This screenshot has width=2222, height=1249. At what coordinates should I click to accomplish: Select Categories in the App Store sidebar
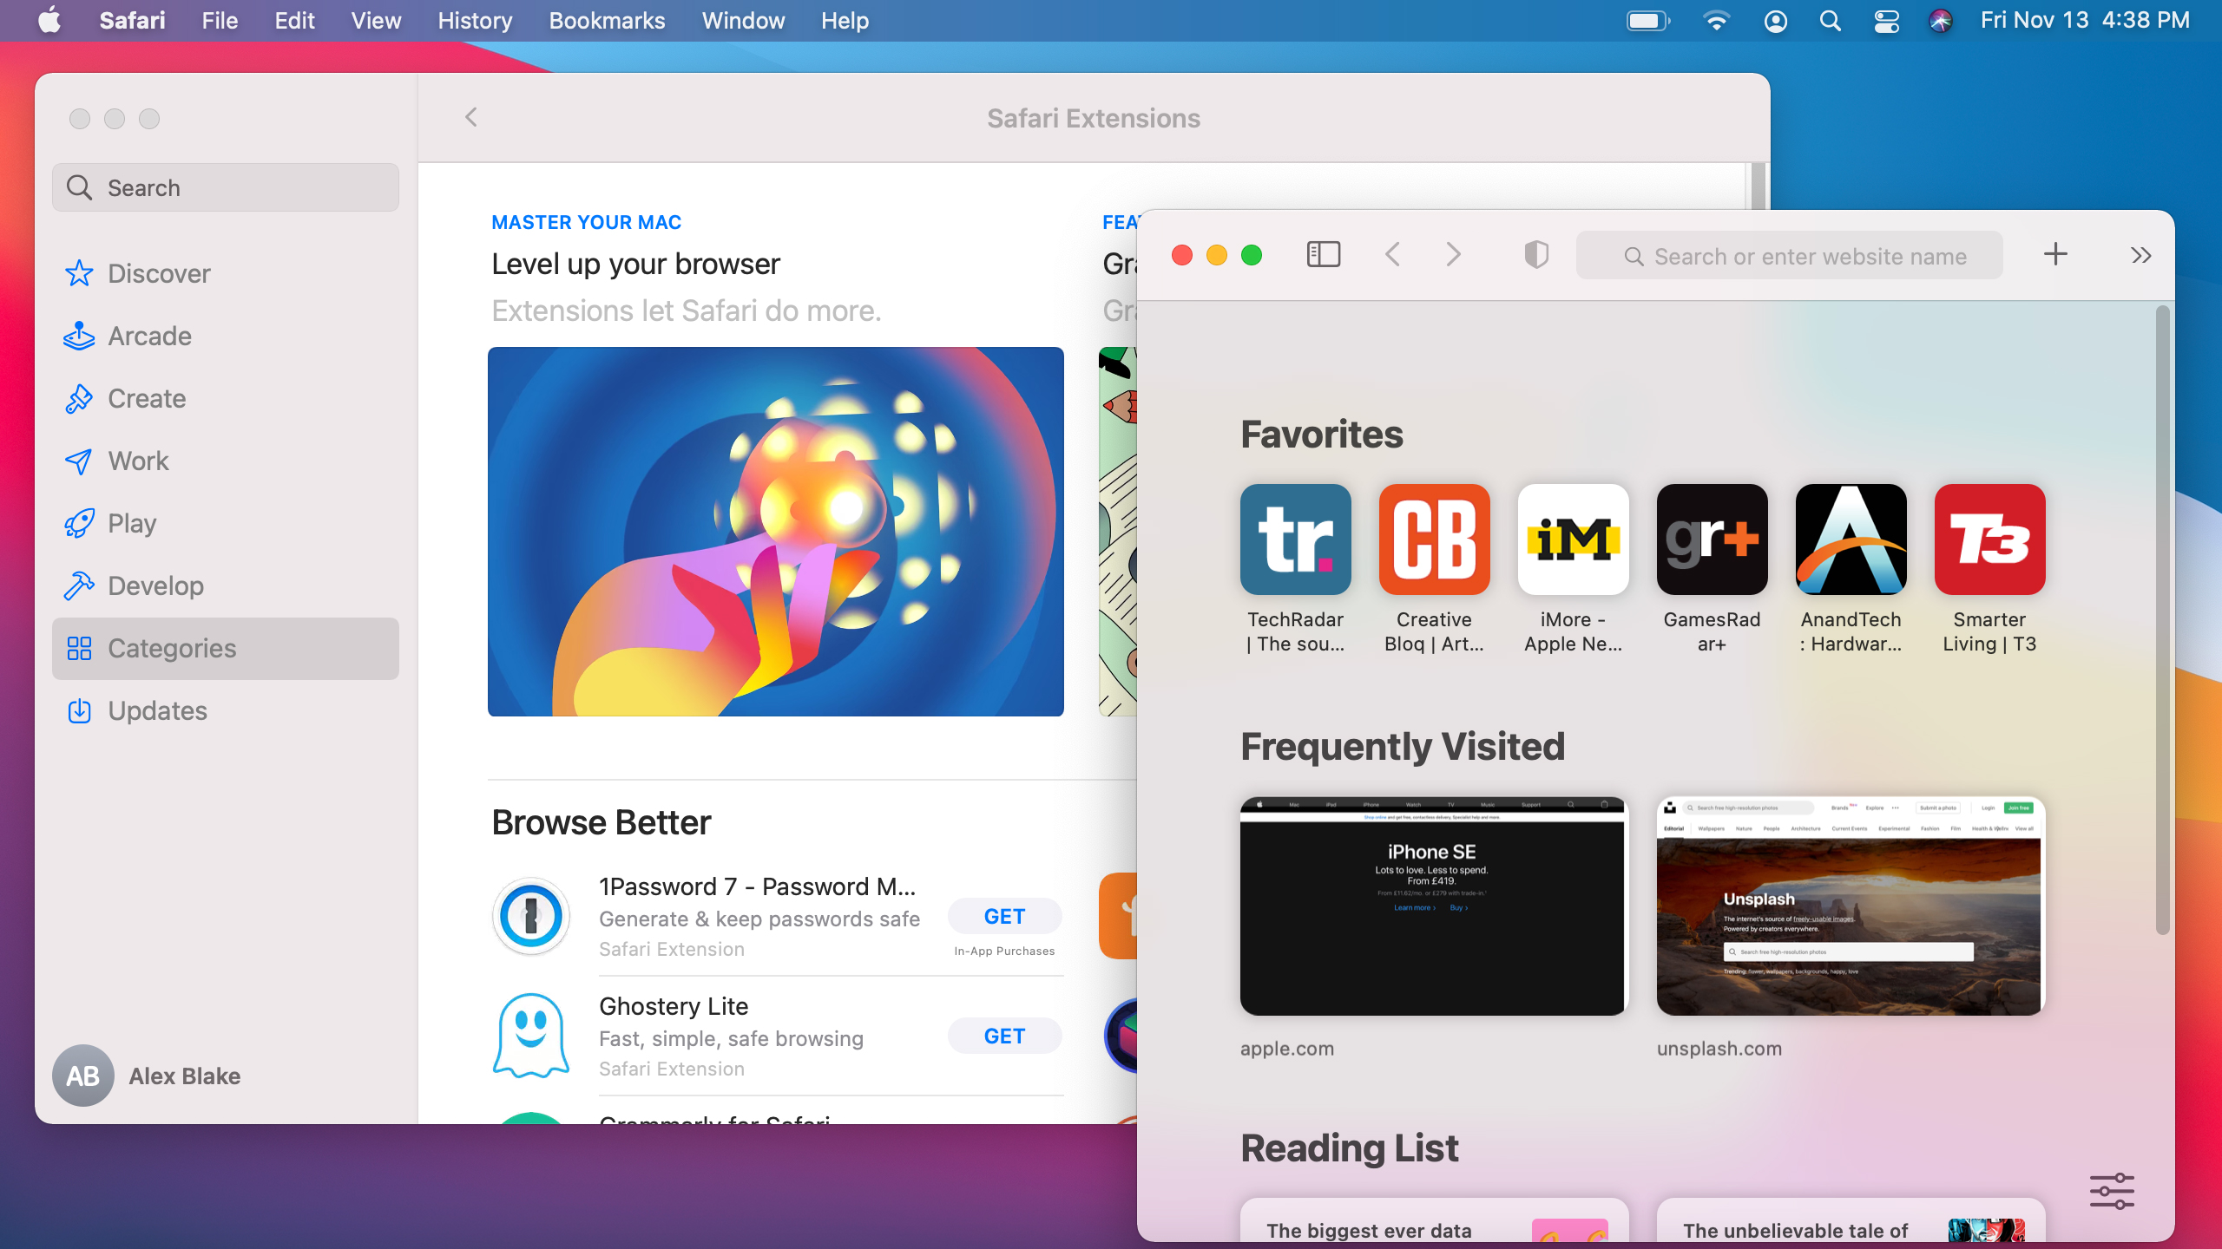(x=226, y=648)
